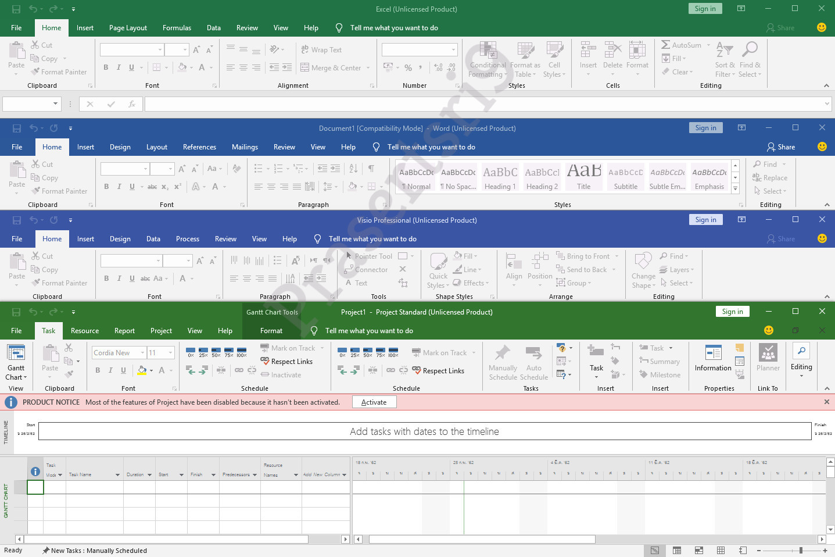This screenshot has width=835, height=557.
Task: Open Word References tab
Action: point(199,147)
